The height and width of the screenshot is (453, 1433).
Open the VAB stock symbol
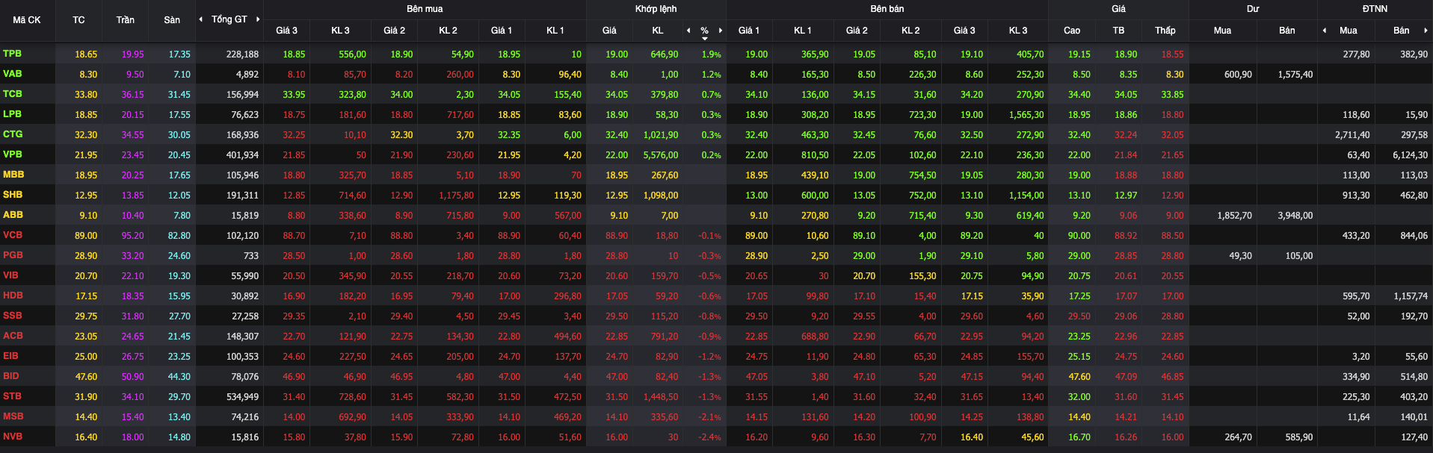tap(13, 74)
